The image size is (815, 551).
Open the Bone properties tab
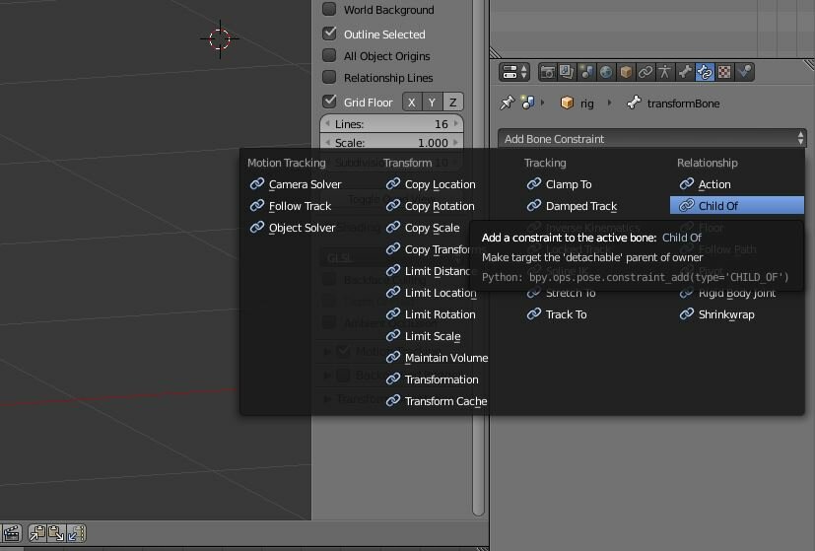685,72
